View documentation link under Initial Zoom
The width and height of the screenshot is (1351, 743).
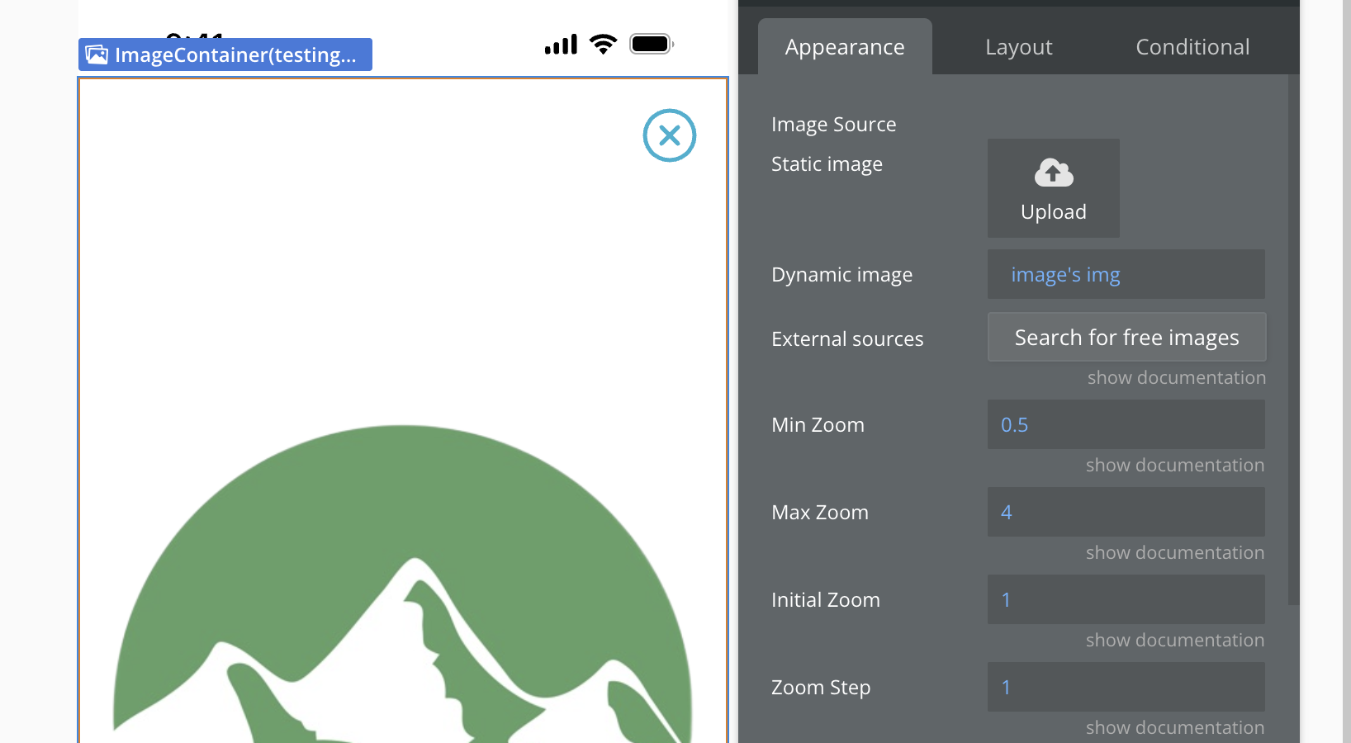(x=1174, y=640)
